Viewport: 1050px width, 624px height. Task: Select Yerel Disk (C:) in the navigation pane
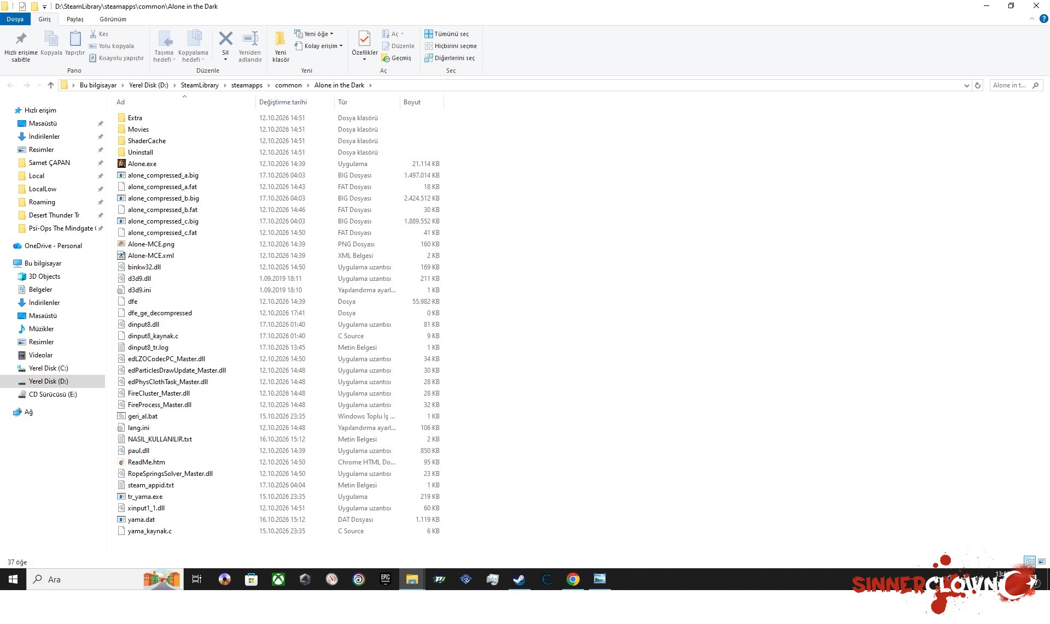(49, 368)
